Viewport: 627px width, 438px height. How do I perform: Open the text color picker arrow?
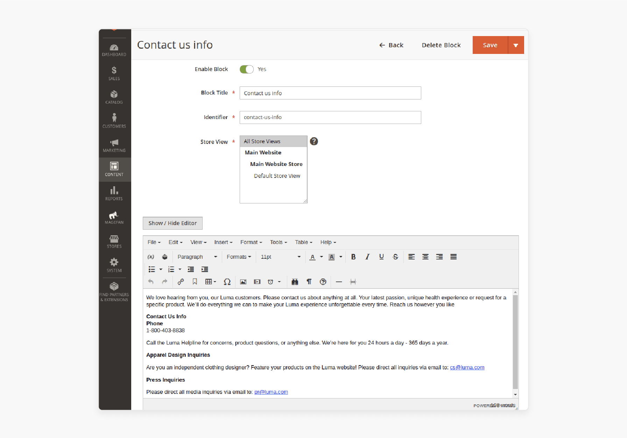click(322, 257)
